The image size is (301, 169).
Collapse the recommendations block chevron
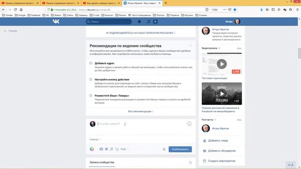tap(190, 46)
